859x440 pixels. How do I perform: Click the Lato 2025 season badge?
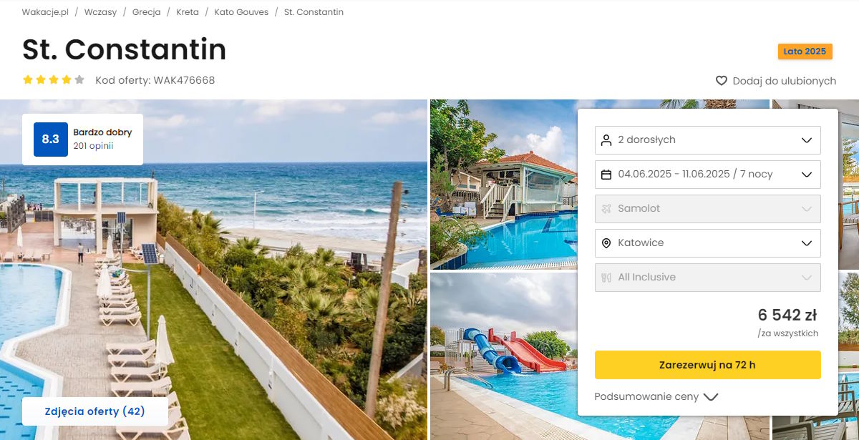tap(805, 52)
